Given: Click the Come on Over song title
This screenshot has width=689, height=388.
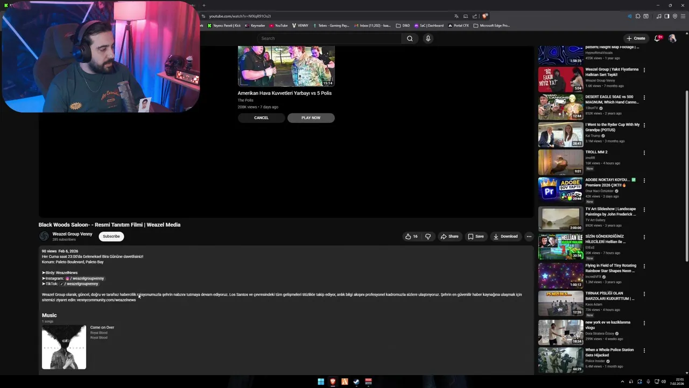Looking at the screenshot, I should click(102, 327).
